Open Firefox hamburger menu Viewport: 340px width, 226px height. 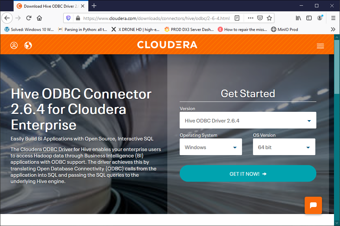point(333,18)
